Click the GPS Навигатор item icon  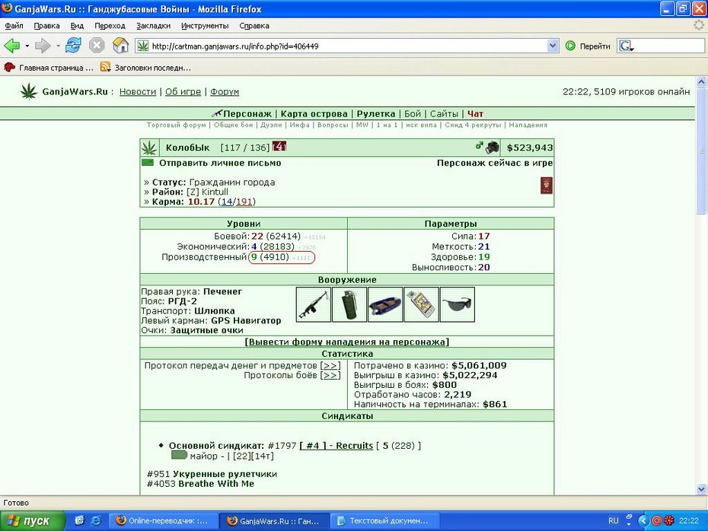coord(421,304)
